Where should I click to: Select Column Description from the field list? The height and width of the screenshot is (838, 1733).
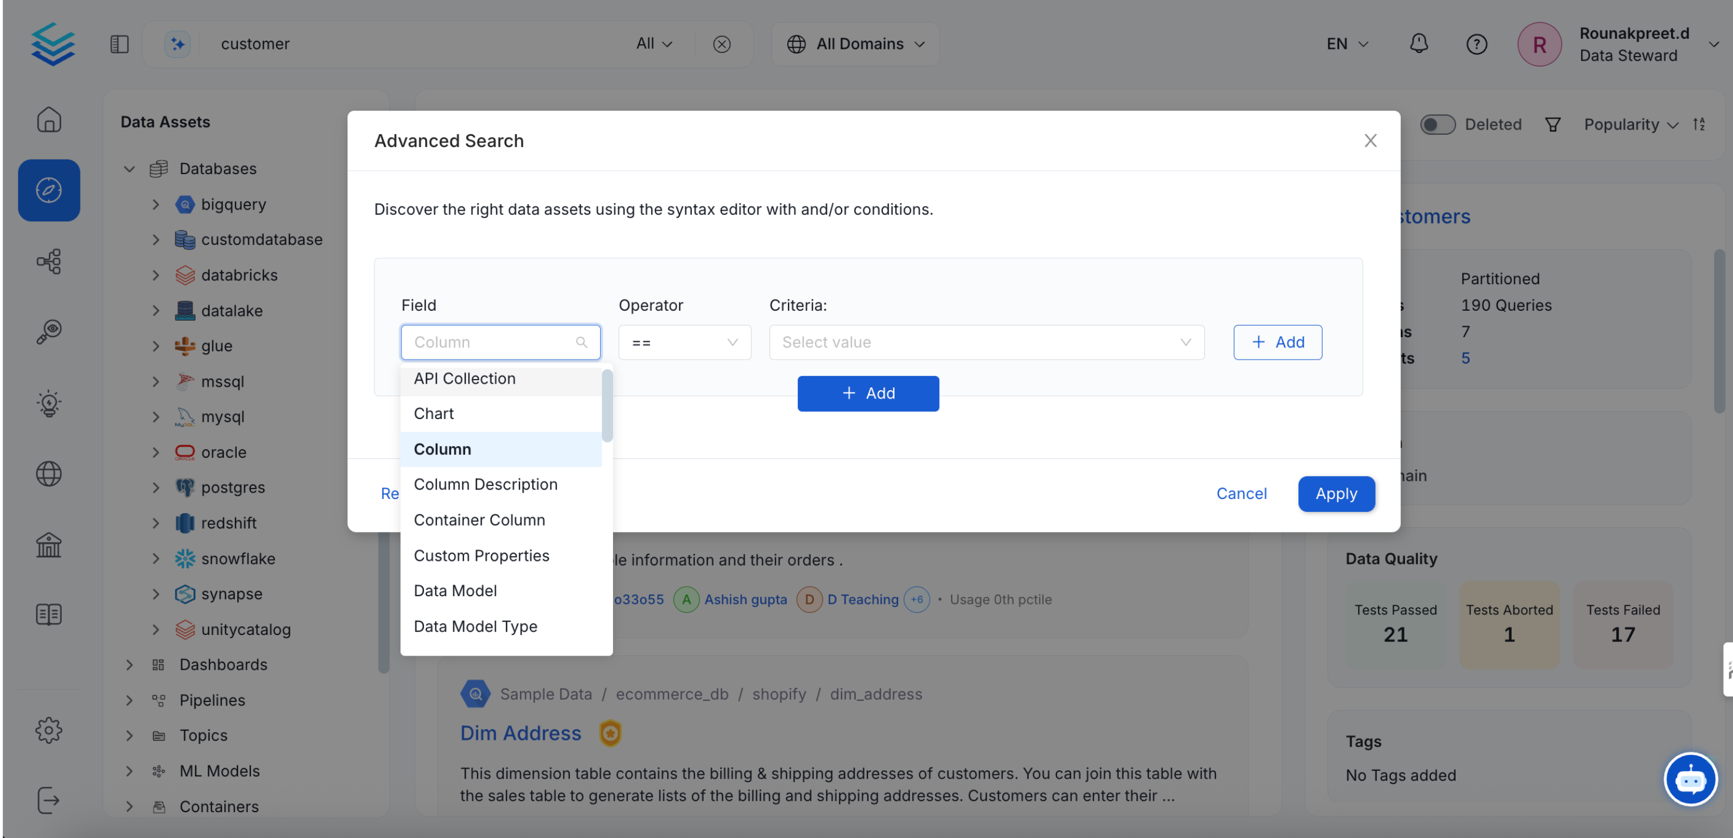click(486, 484)
